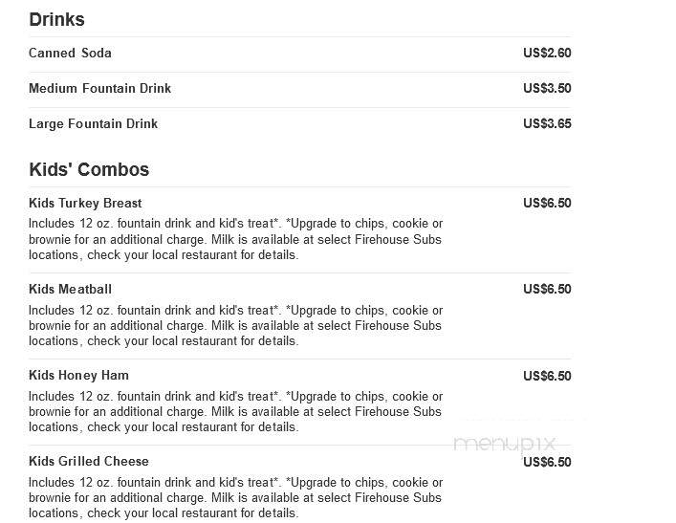Screen dimensions: 676x523
Task: Click the Kids Turkey Breast US$6.50 price
Action: click(547, 203)
